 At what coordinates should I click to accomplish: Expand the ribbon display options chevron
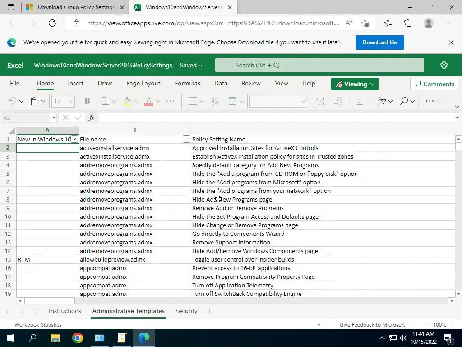pyautogui.click(x=457, y=107)
